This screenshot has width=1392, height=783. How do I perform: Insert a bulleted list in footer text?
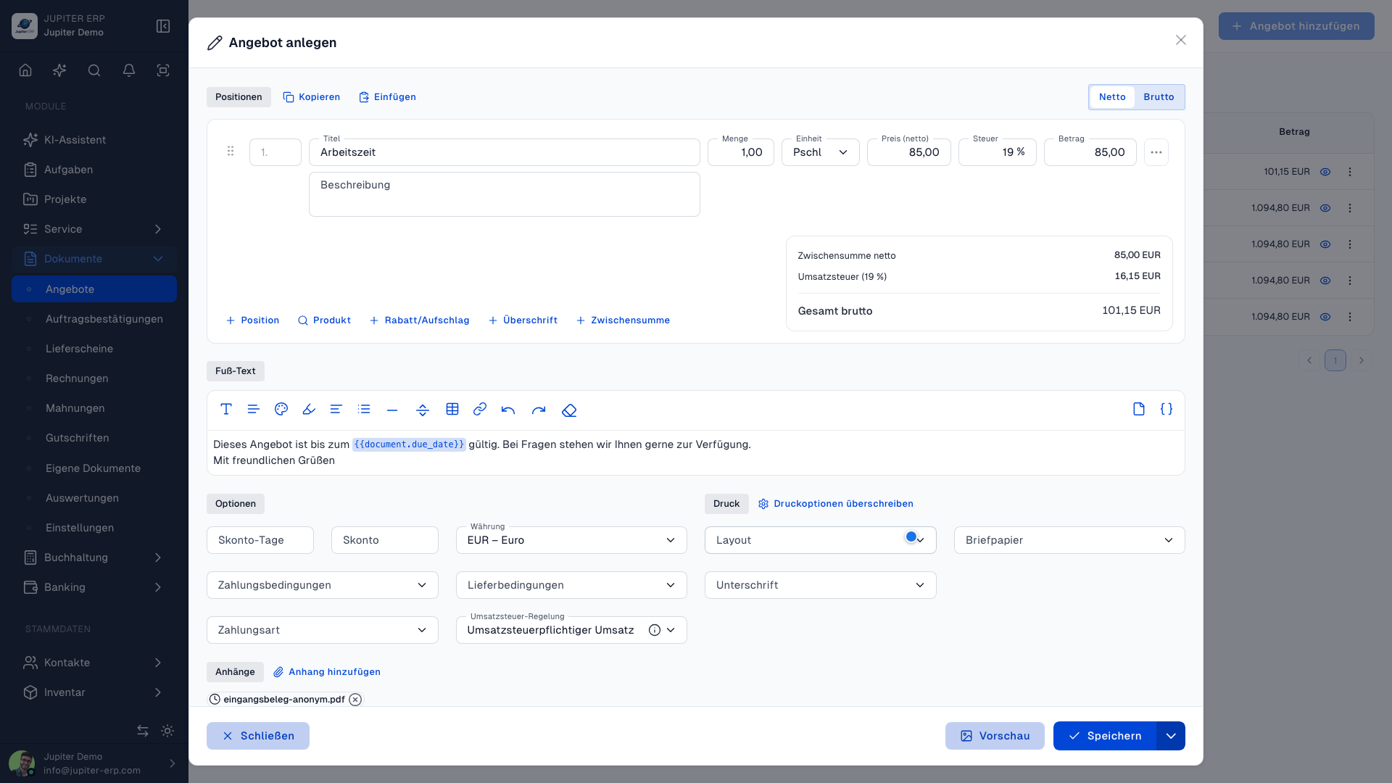coord(364,410)
